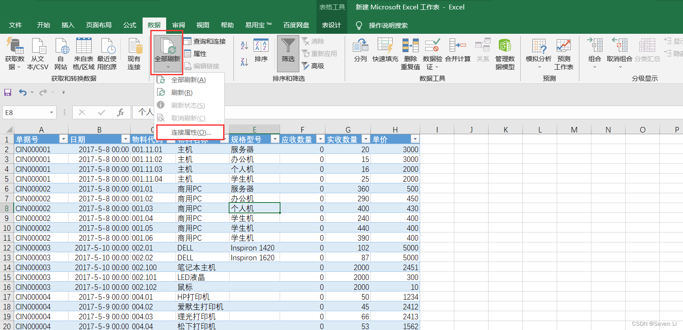The width and height of the screenshot is (683, 330).
Task: Click the Undo arrow icon
Action: pyautogui.click(x=23, y=92)
